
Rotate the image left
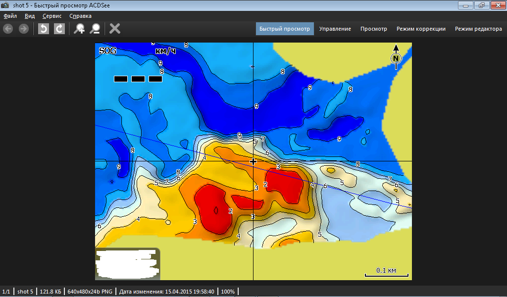pos(44,29)
